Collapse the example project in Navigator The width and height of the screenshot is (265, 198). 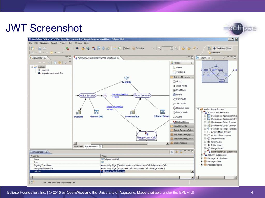pos(32,67)
